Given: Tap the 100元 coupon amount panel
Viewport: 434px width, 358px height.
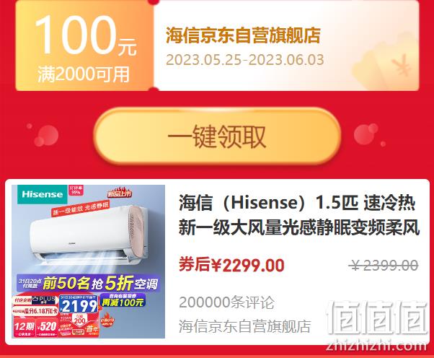Looking at the screenshot, I should tap(84, 45).
